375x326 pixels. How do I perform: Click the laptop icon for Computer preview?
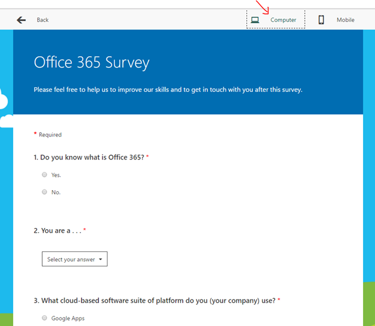255,20
